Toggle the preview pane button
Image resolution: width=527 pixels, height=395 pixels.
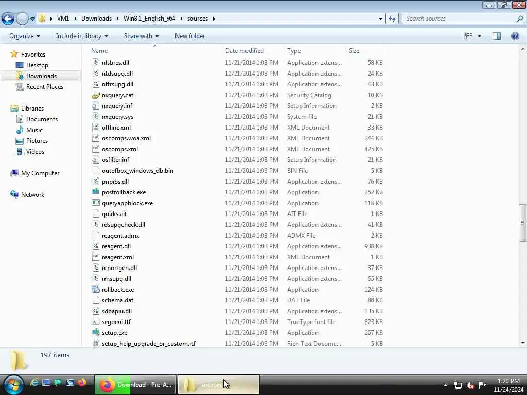click(x=497, y=36)
